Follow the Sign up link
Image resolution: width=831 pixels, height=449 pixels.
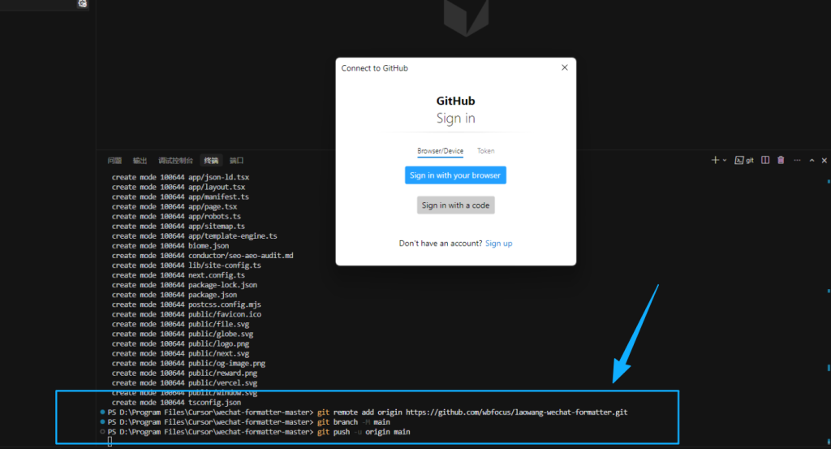(x=499, y=244)
